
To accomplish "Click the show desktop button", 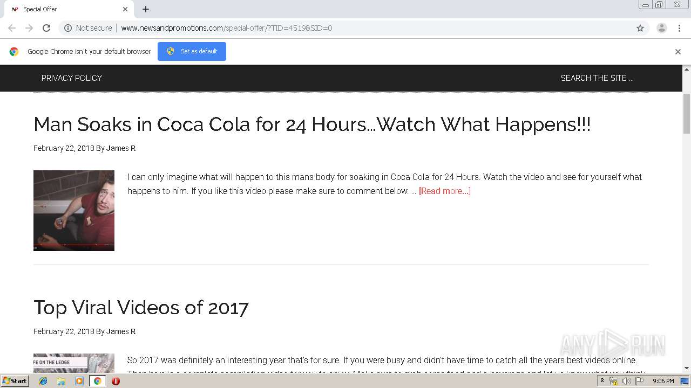I will tap(685, 381).
